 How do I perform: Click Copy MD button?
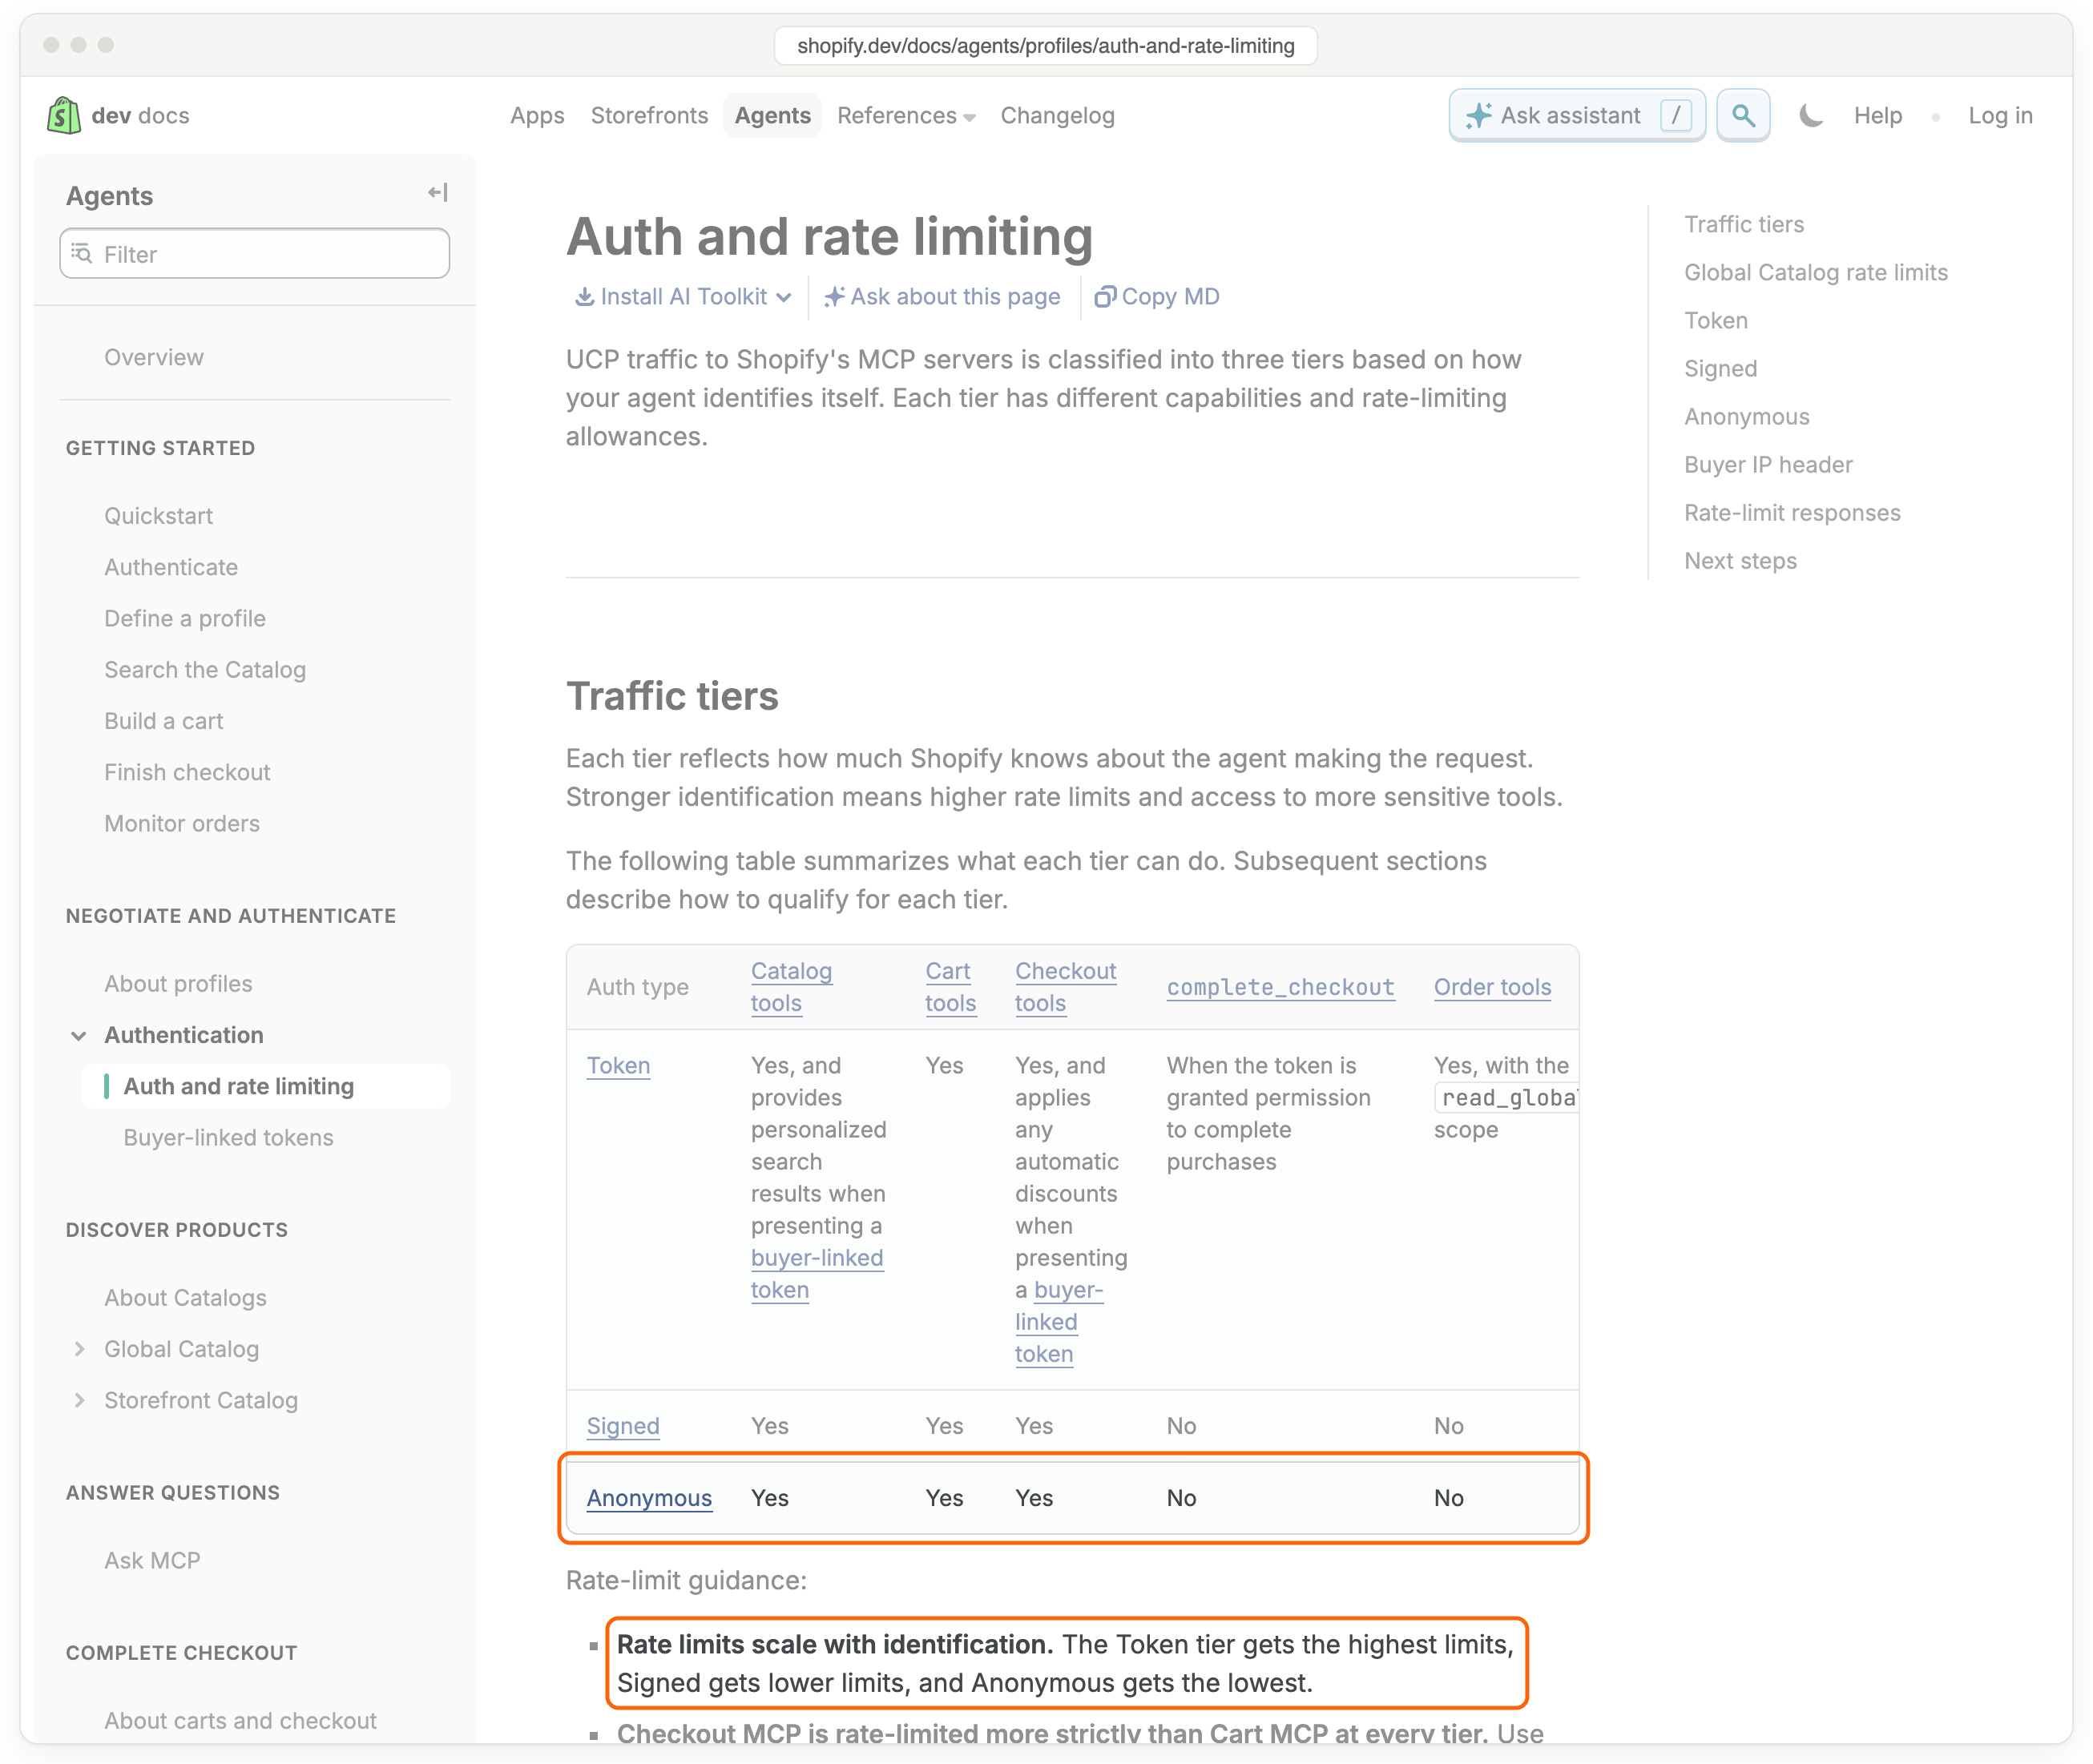pos(1157,297)
